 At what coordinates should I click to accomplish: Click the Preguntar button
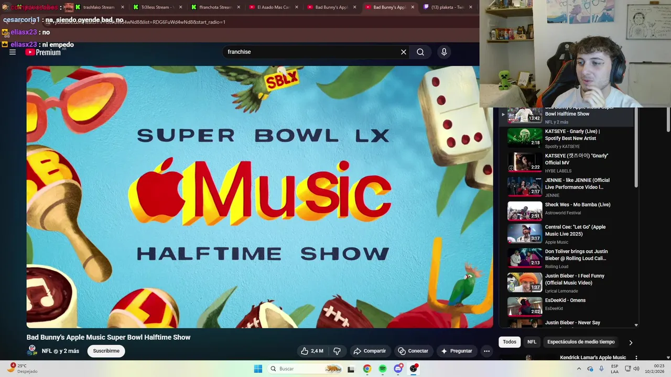[457, 351]
